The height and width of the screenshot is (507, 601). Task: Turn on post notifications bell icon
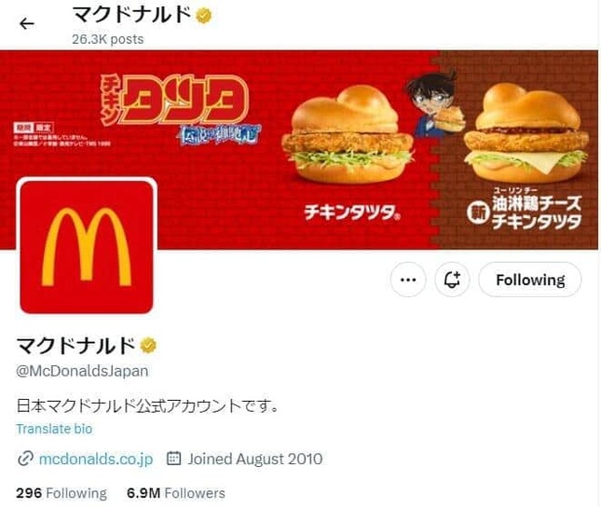tap(452, 280)
